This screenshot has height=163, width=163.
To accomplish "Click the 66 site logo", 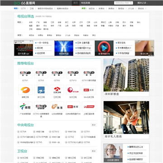I will click(x=24, y=3).
